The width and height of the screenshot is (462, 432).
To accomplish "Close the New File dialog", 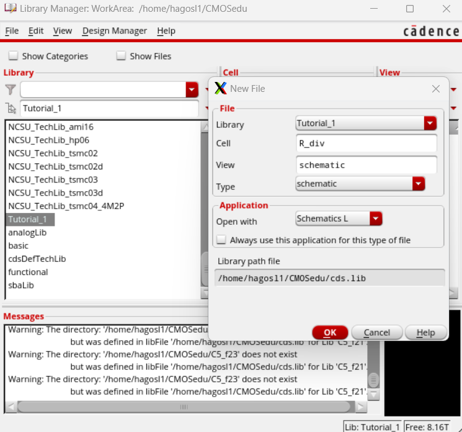I will (436, 89).
